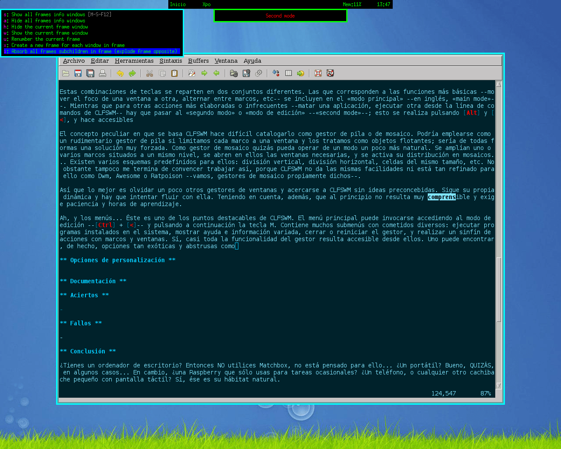Click the red 'Alt' key text

(x=472, y=113)
